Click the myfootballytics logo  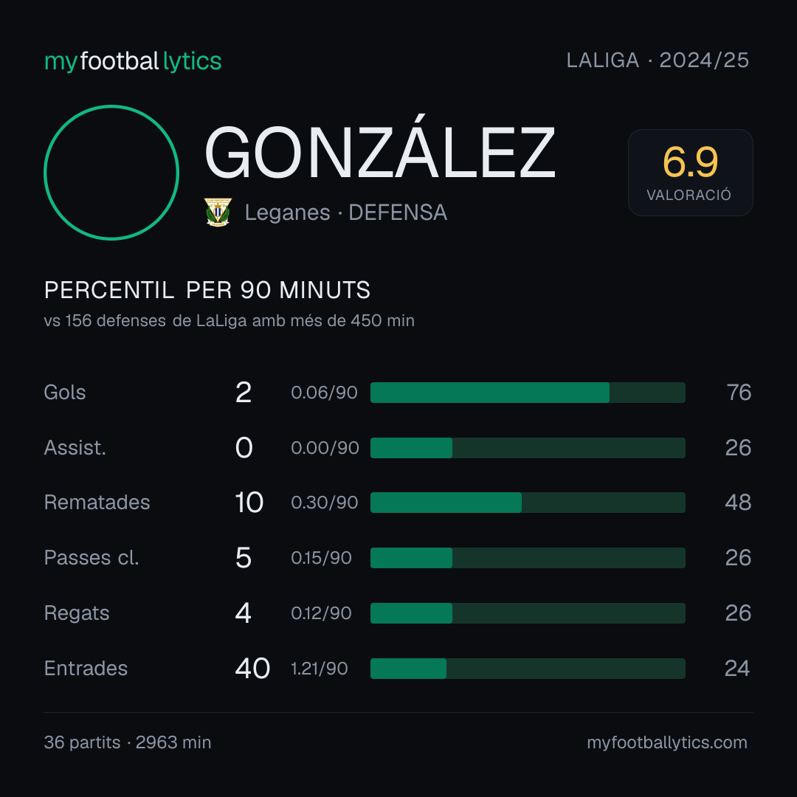point(133,61)
